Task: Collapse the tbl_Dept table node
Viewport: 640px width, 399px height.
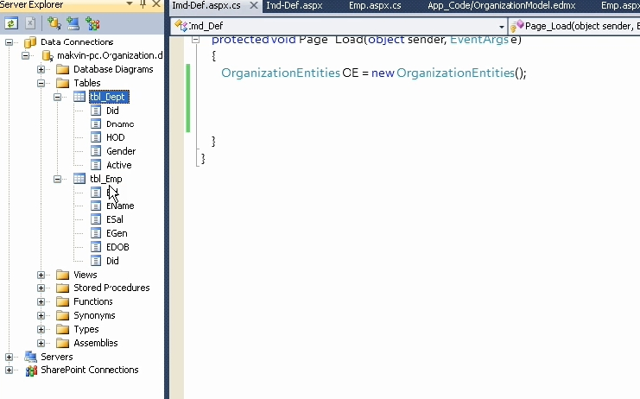Action: (58, 98)
